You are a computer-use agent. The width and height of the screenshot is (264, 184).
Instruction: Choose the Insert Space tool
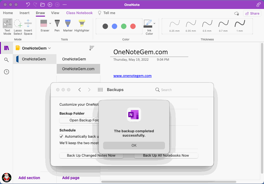point(28,27)
